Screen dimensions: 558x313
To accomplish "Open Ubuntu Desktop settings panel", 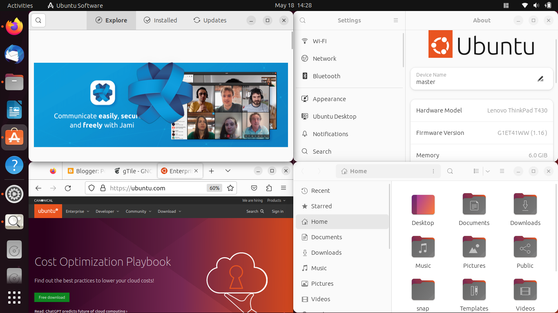I will [349, 117].
